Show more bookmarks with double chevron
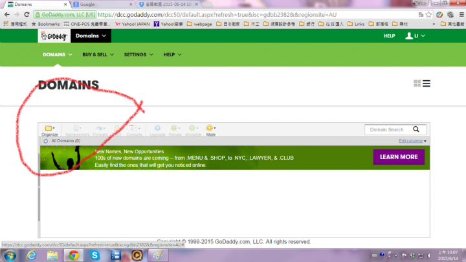 [434, 24]
